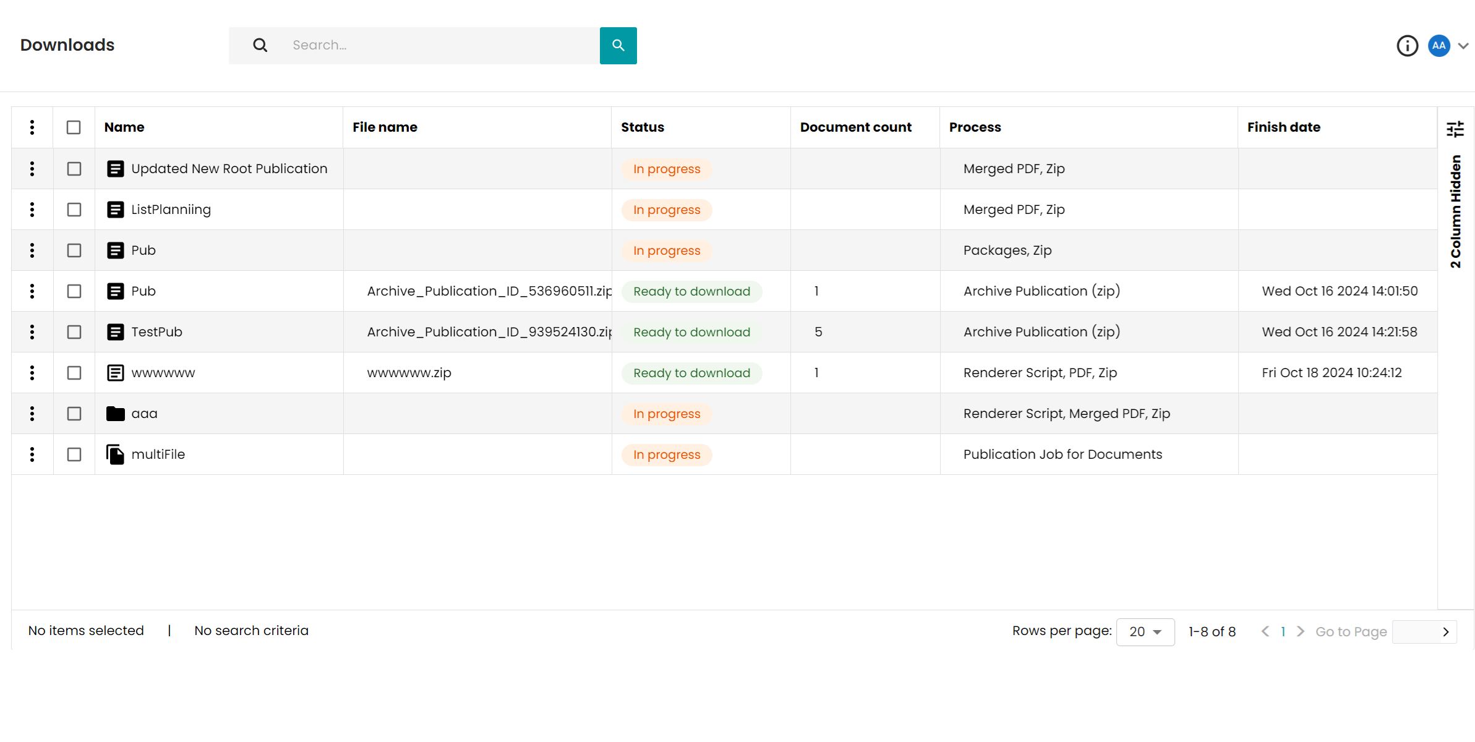
Task: Click the AA user avatar
Action: coord(1439,45)
